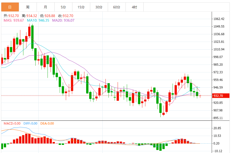
Task: Click the 985.20 price axis label
Action: pyautogui.click(x=218, y=65)
